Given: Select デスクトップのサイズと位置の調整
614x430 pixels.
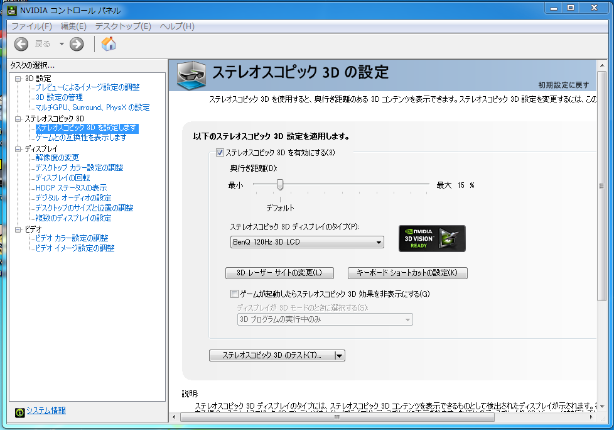Looking at the screenshot, I should tap(85, 208).
